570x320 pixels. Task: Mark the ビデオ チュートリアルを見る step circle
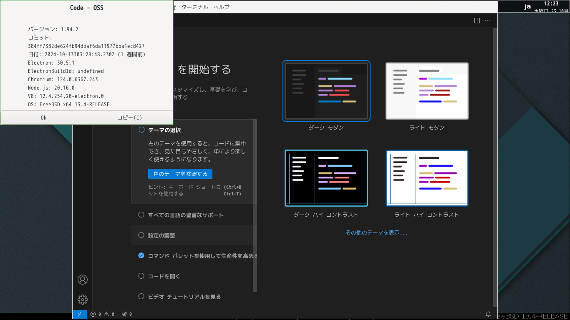141,296
